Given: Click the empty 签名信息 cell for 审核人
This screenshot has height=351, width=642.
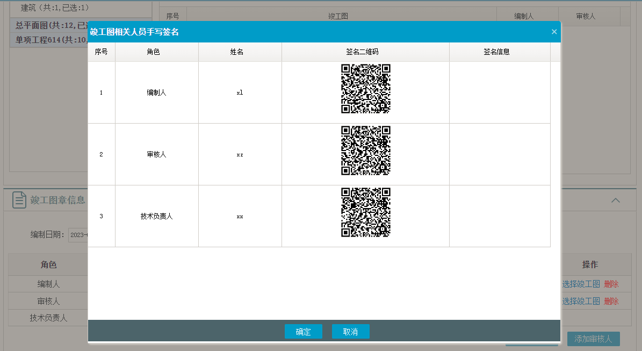Looking at the screenshot, I should [x=500, y=154].
